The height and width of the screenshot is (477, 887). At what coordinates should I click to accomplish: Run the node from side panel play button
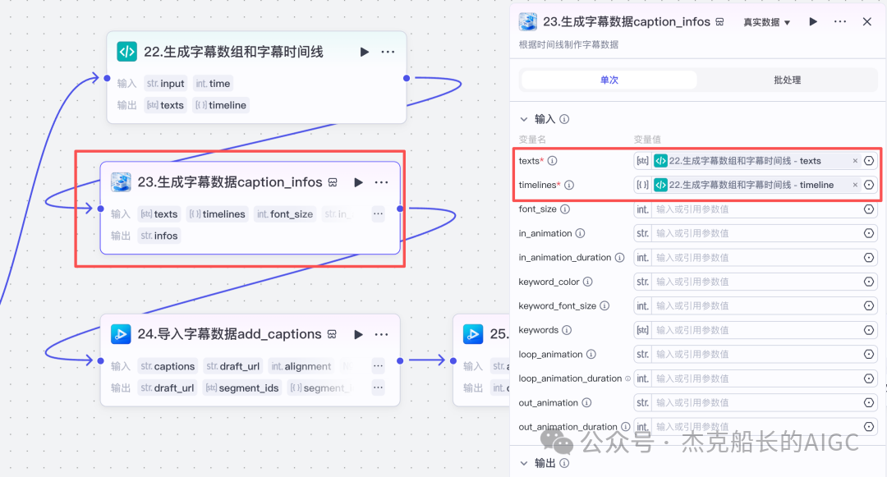(x=813, y=21)
